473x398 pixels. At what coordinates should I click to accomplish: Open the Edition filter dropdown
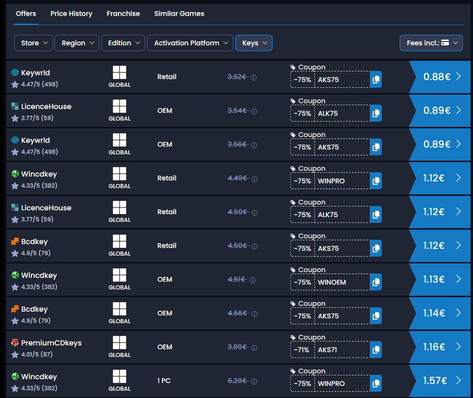123,43
